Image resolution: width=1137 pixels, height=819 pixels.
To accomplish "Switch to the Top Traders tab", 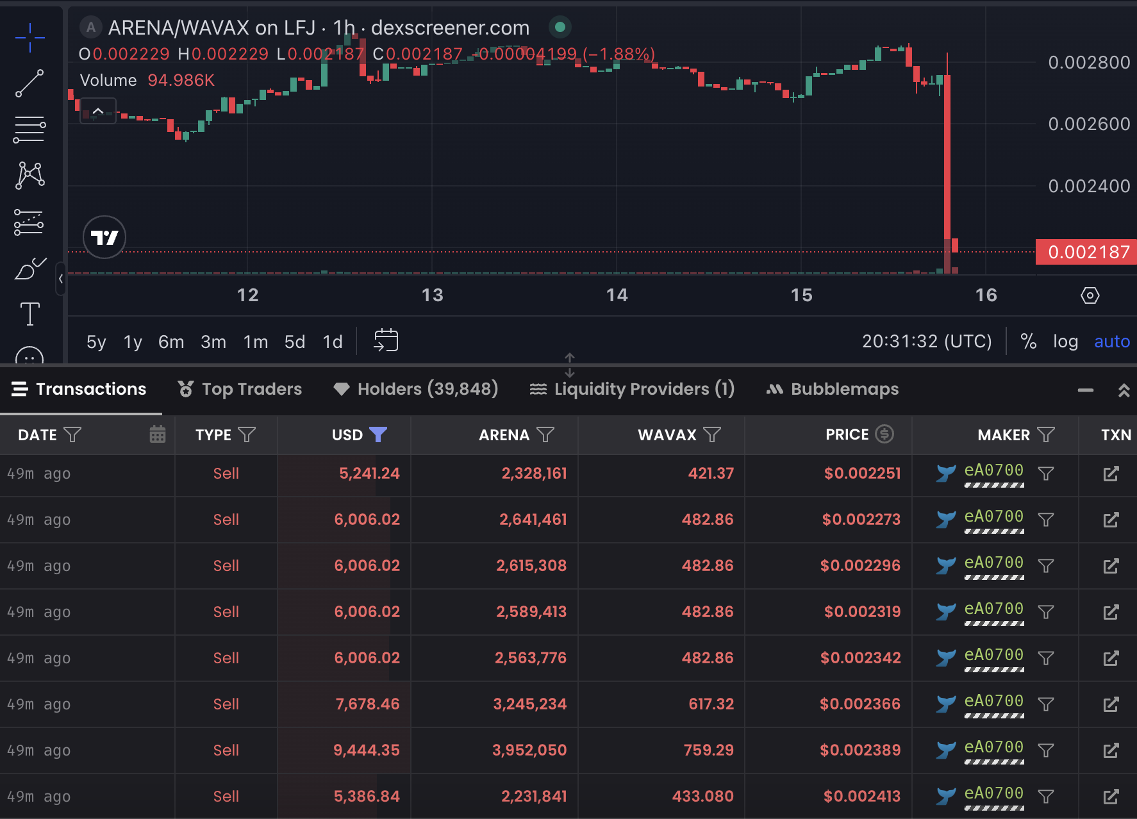I will tap(240, 389).
